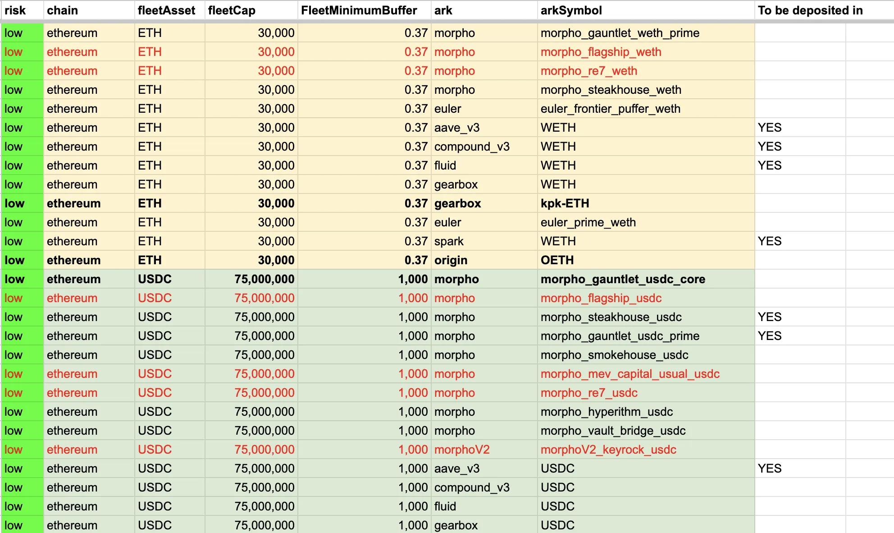Select cell morpho_gauntlet_weth_prime
Screen dimensions: 894x533
pyautogui.click(x=620, y=33)
